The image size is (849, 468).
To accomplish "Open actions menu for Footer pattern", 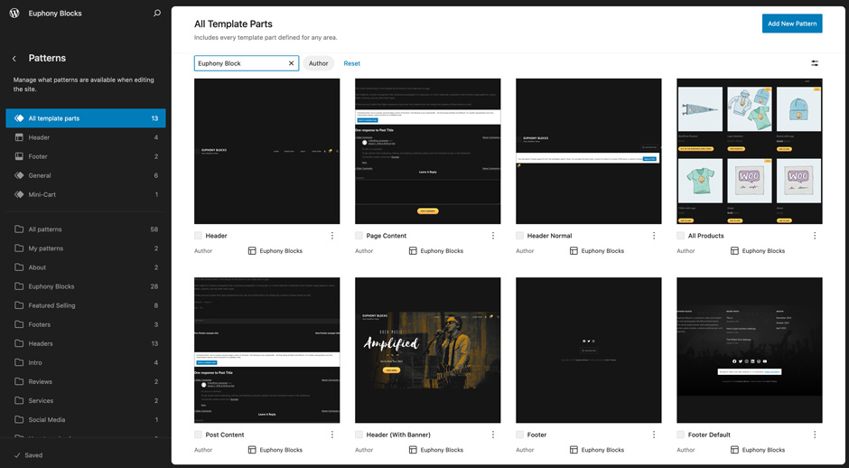I will [654, 435].
